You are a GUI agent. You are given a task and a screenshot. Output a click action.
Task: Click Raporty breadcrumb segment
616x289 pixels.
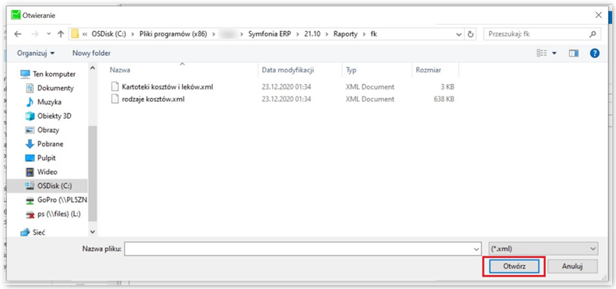(345, 34)
